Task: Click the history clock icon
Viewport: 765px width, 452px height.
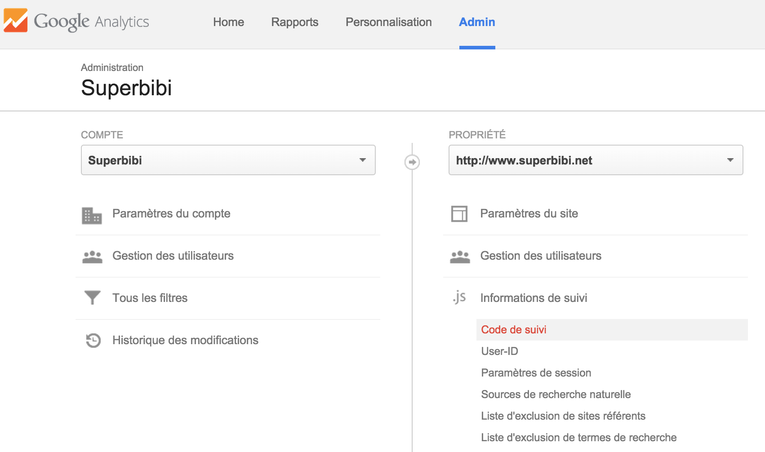Action: pos(93,340)
